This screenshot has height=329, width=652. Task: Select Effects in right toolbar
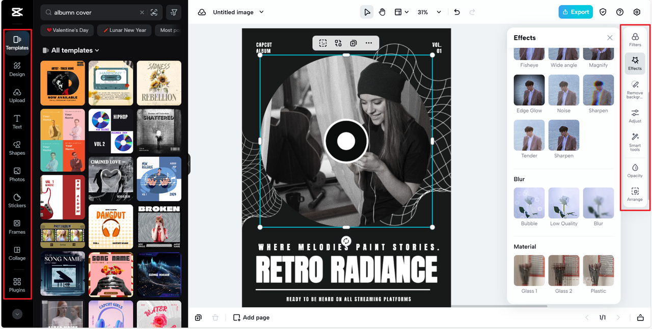635,64
